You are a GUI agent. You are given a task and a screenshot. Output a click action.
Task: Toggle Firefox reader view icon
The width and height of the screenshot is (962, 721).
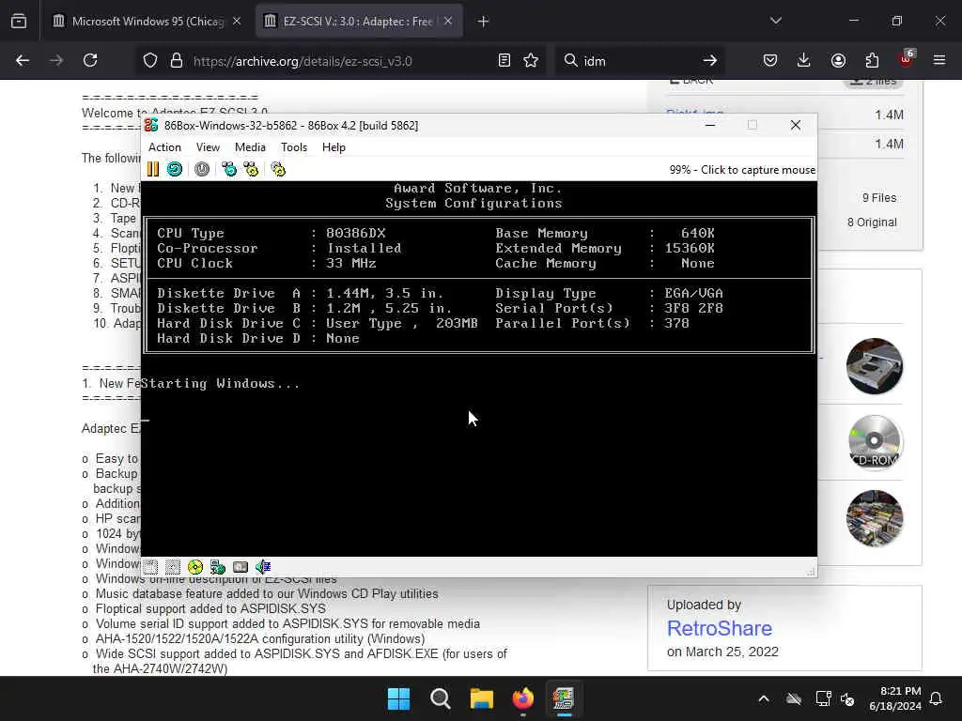(504, 61)
